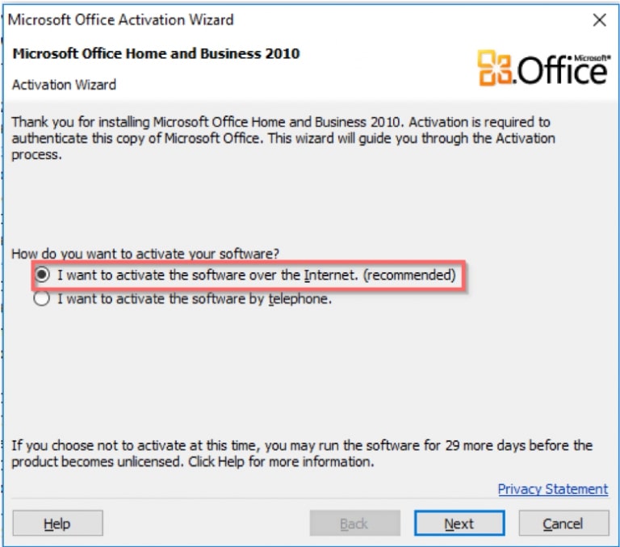Click the "(recommended)" label text

[409, 276]
